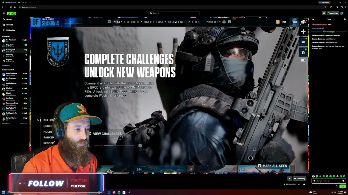Open LosPollosTV recommended channel
This screenshot has width=348, height=195.
click(14, 109)
